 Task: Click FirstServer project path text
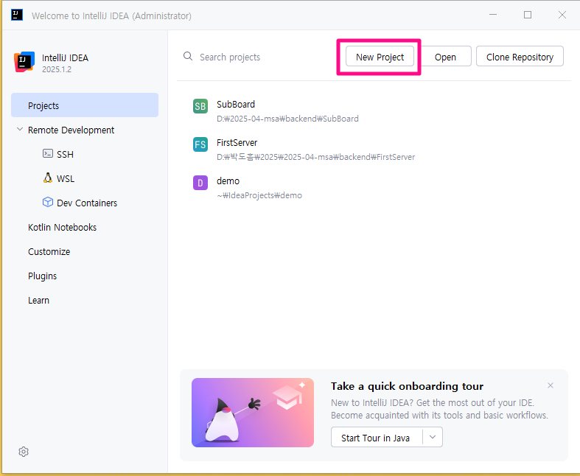click(315, 157)
